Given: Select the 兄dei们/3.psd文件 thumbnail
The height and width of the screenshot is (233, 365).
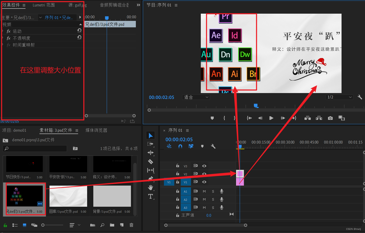Looking at the screenshot, I should (24, 196).
